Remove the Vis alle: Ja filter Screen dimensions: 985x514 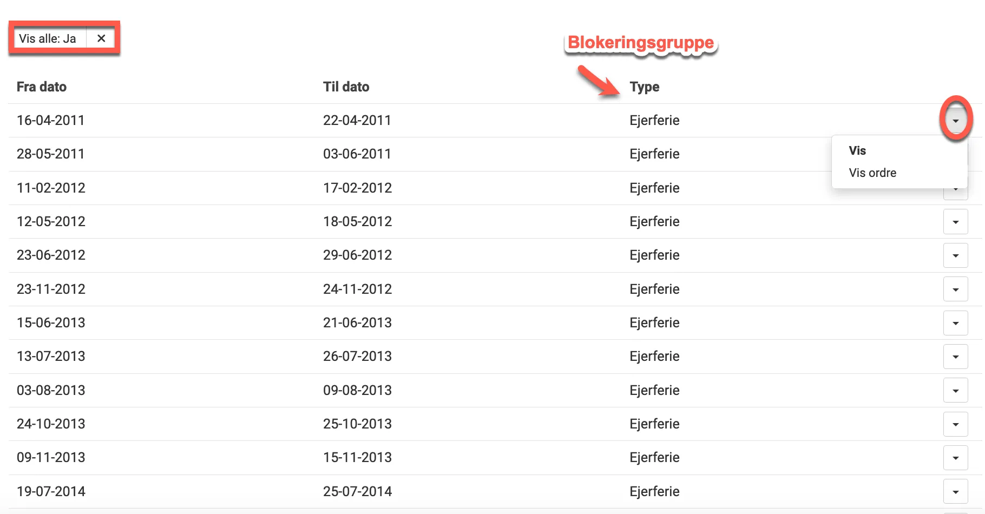(101, 38)
